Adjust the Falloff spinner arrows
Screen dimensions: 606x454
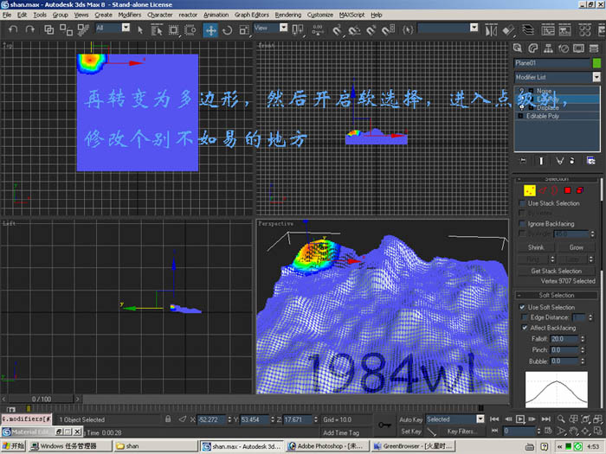pos(583,339)
